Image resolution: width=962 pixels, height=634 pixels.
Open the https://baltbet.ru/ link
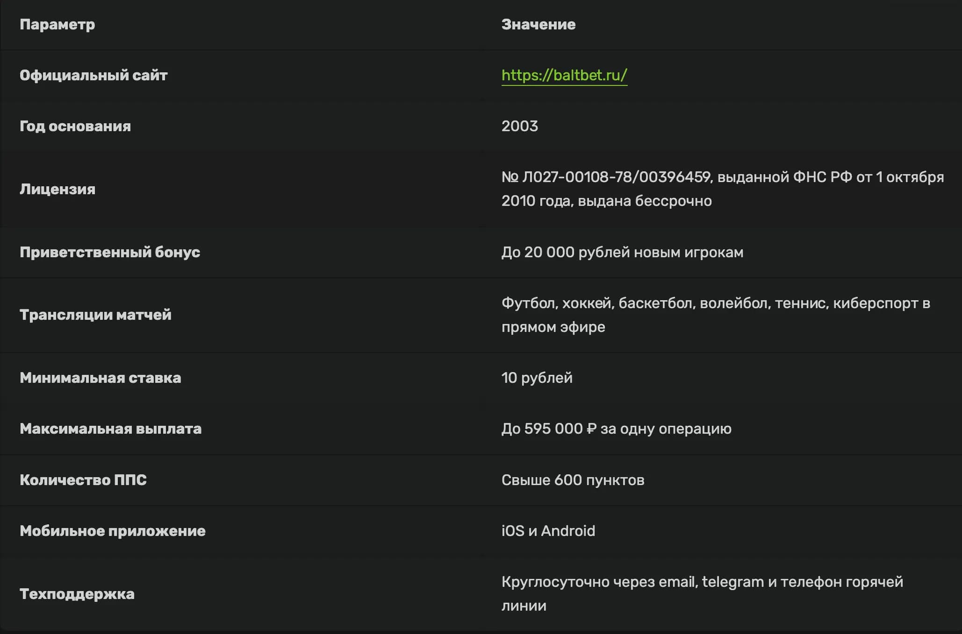(x=564, y=75)
